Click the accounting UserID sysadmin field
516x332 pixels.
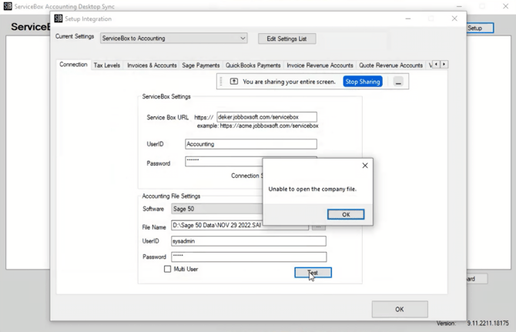(x=249, y=241)
